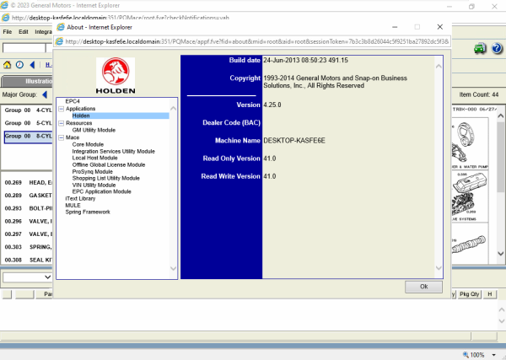Minimize the About dialog window
The width and height of the screenshot is (506, 360).
tap(395, 27)
